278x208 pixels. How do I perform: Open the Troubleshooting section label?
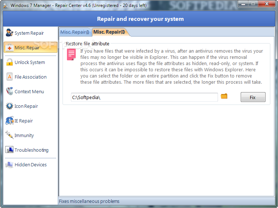coord(31,150)
